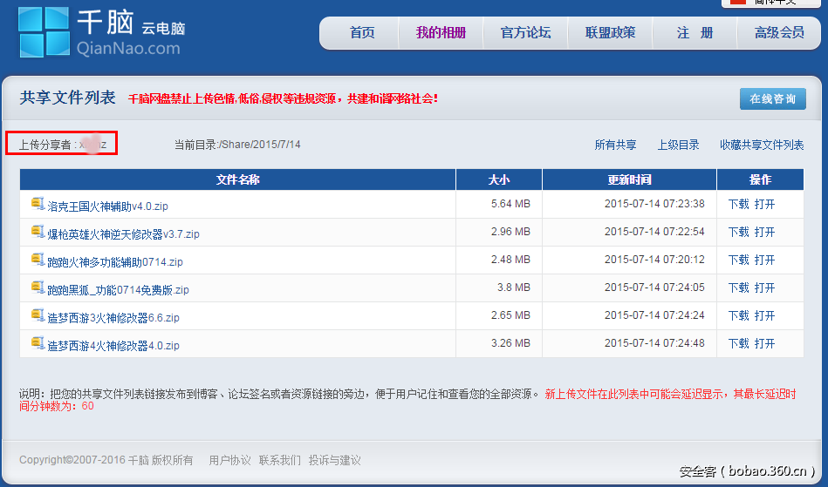Click 用户协议 in the footer
The image size is (828, 487).
point(229,460)
